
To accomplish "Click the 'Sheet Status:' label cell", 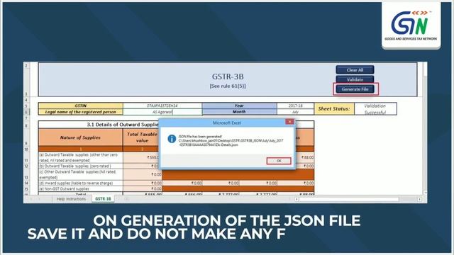I will [x=334, y=108].
